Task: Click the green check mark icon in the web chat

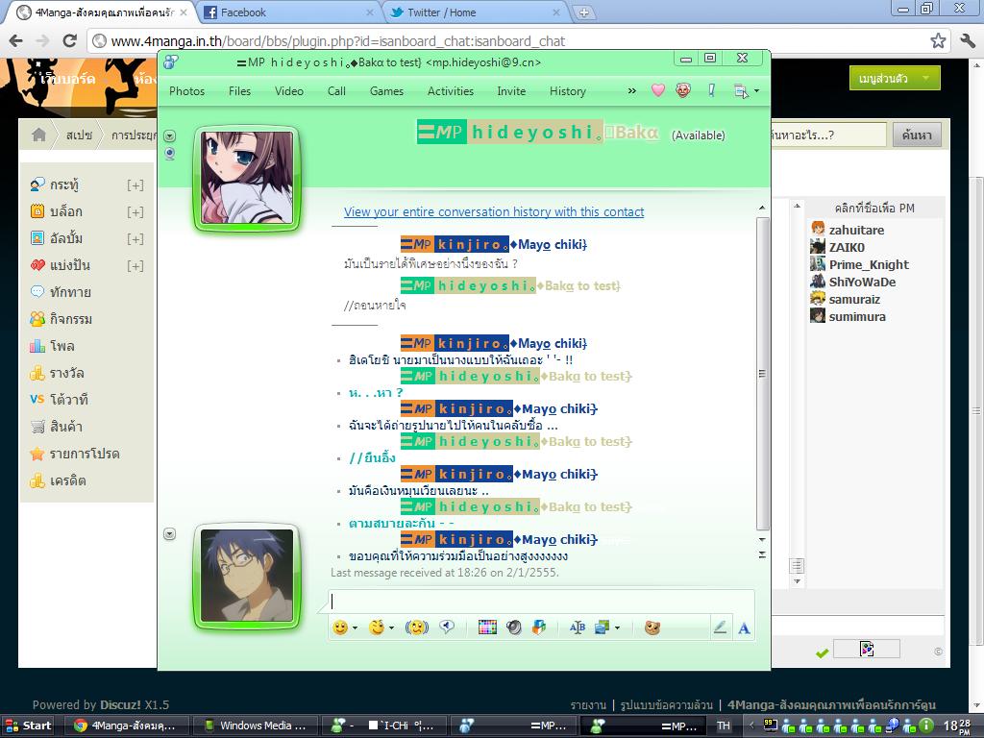Action: click(822, 653)
